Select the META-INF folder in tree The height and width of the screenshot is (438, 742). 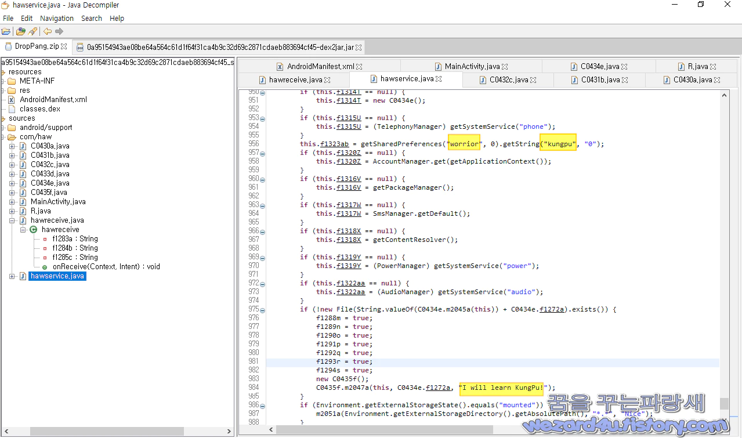(x=37, y=81)
